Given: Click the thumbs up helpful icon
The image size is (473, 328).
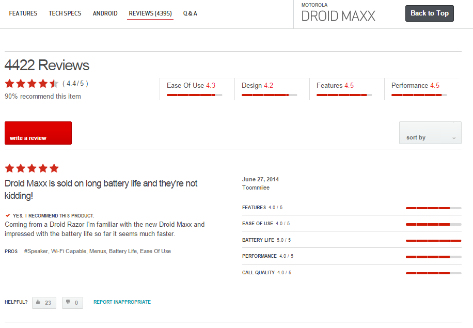Looking at the screenshot, I should tap(38, 302).
